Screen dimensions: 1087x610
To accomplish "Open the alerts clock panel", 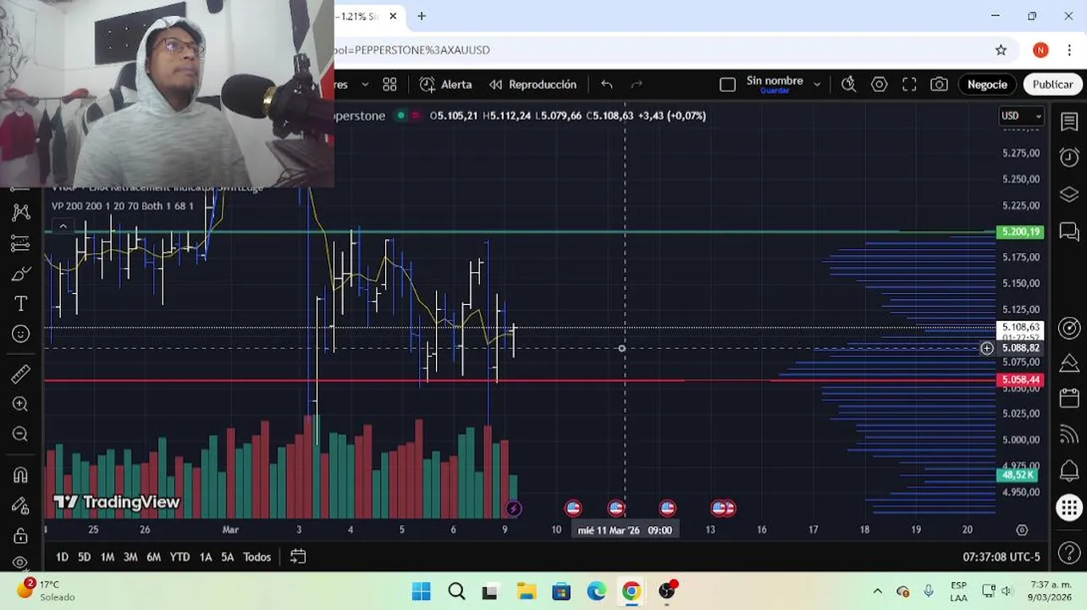I will (1069, 158).
